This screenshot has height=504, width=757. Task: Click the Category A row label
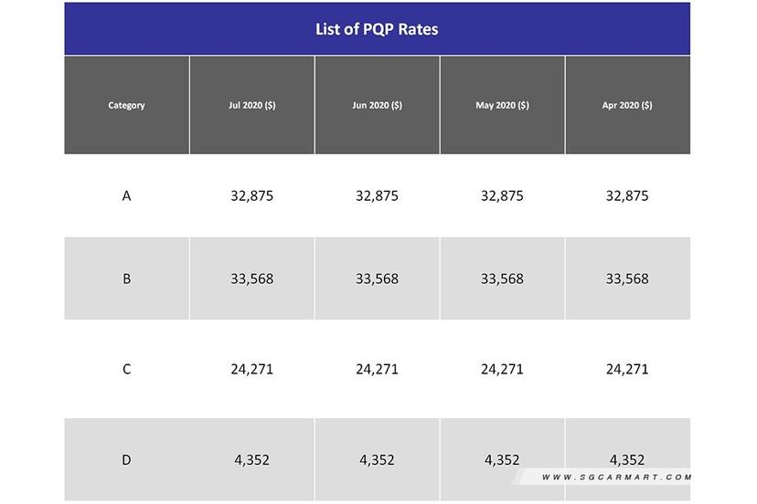click(126, 195)
